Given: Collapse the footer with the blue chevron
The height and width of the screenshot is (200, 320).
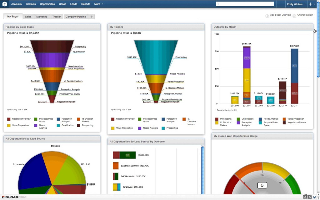Looking at the screenshot, I should point(314,197).
